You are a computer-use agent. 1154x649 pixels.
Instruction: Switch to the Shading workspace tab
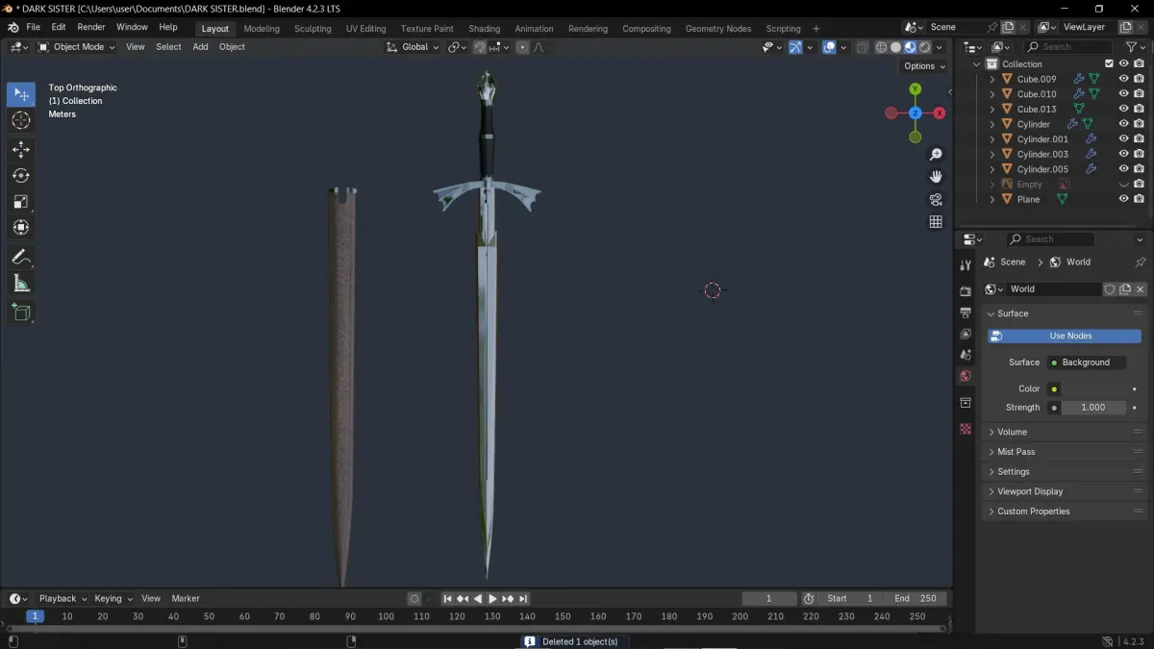pyautogui.click(x=484, y=29)
